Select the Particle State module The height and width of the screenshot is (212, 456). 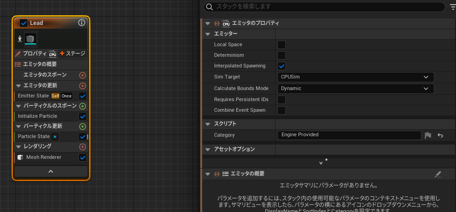(x=34, y=136)
